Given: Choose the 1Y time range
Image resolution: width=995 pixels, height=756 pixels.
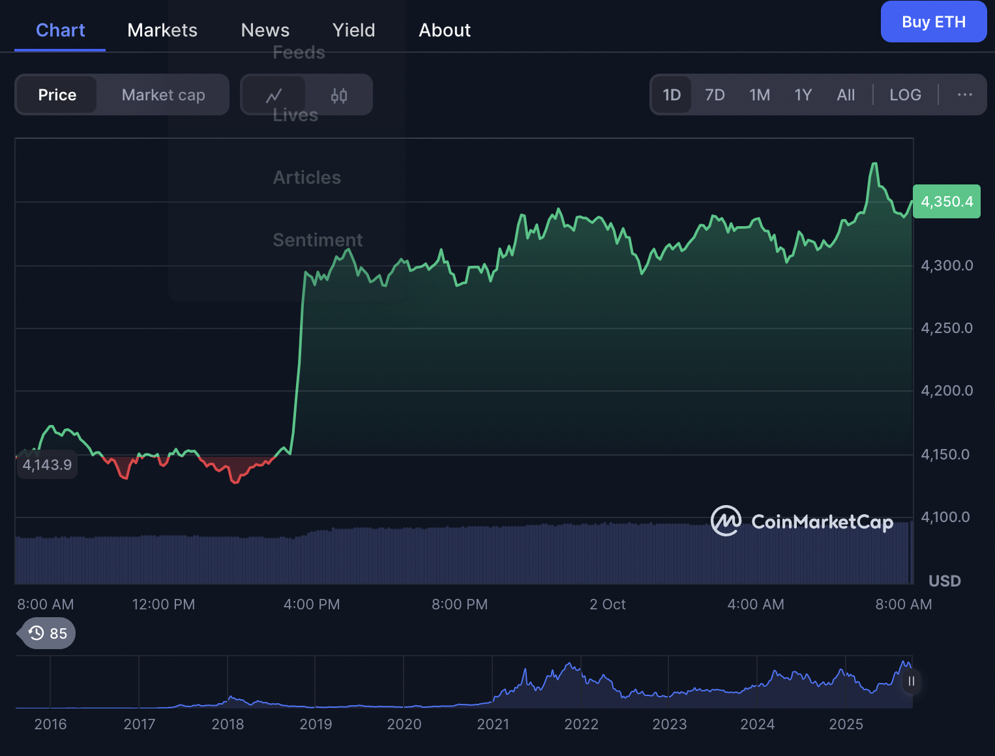Looking at the screenshot, I should (803, 95).
